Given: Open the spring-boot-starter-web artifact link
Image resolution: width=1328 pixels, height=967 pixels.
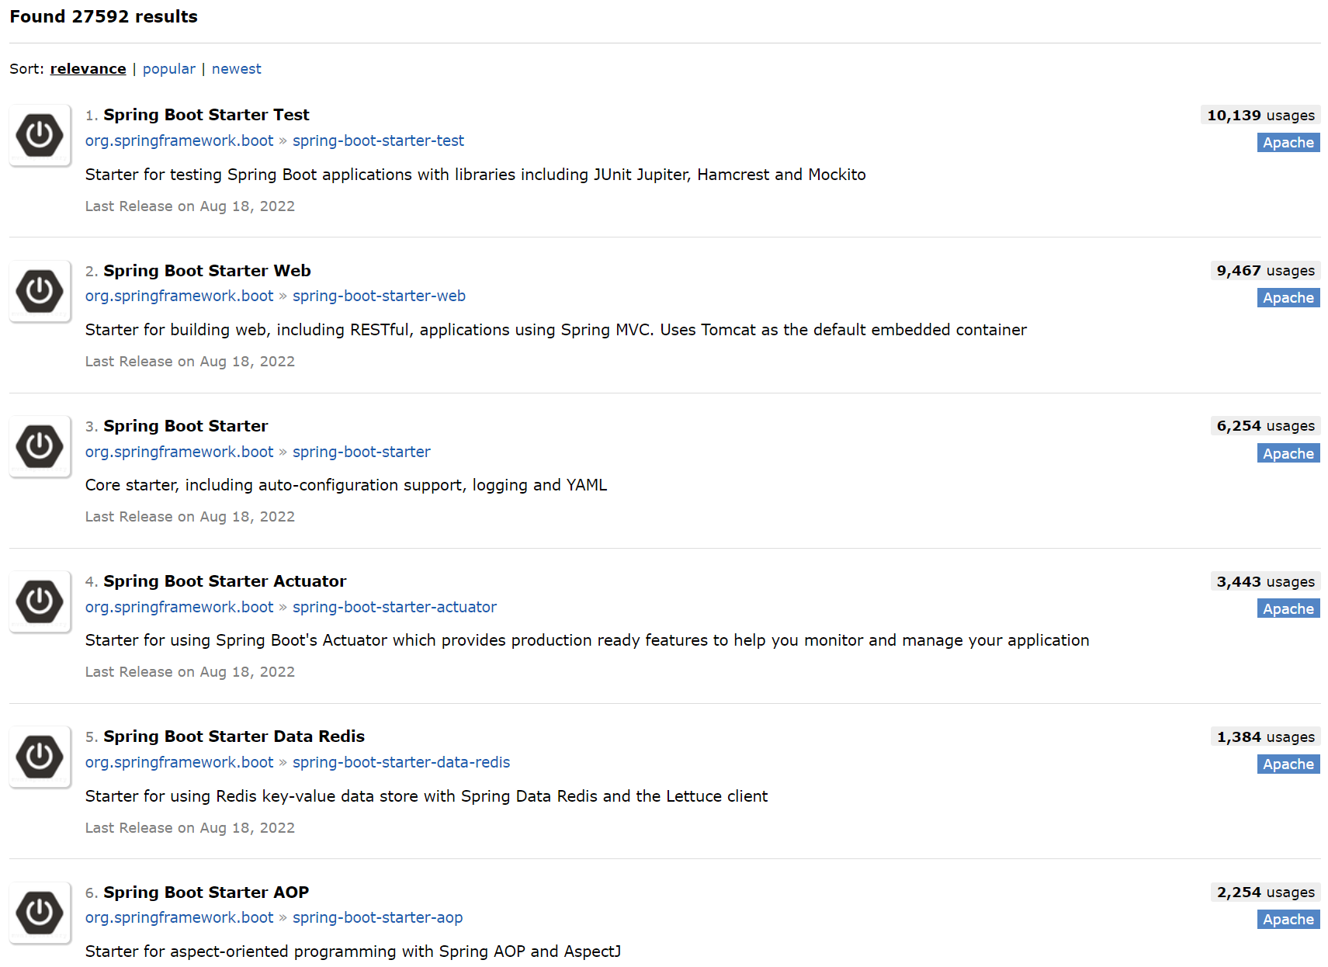Looking at the screenshot, I should (x=379, y=296).
